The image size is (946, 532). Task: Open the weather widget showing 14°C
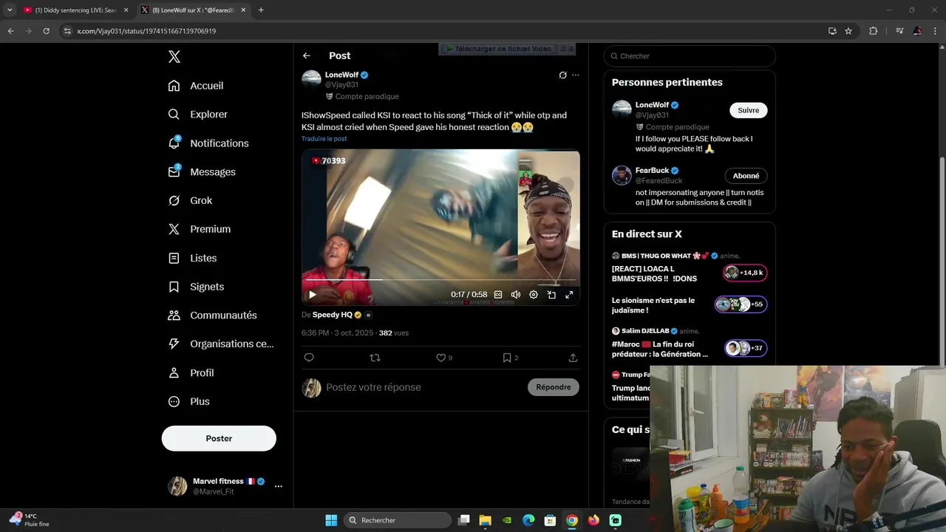point(30,520)
